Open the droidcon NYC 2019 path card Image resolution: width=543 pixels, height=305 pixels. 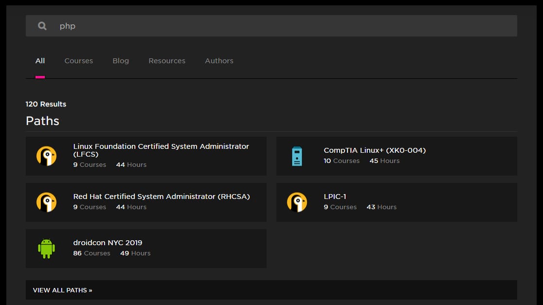coord(146,248)
